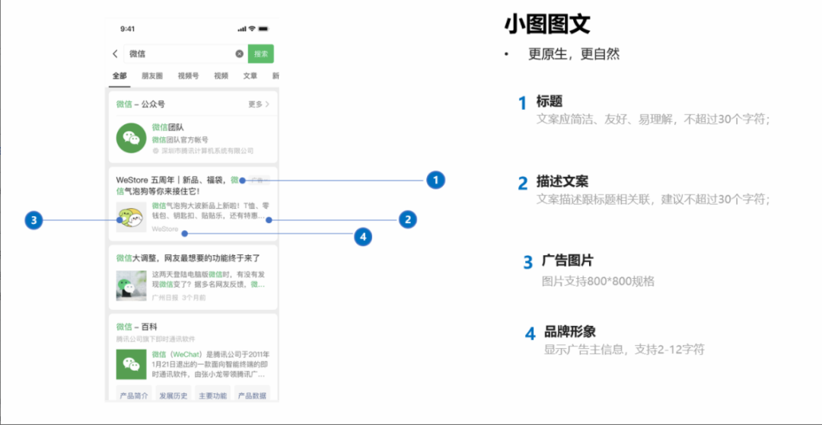Open article 微信大调整，网友最想要的功能终于来了
Image resolution: width=822 pixels, height=425 pixels.
click(x=188, y=258)
